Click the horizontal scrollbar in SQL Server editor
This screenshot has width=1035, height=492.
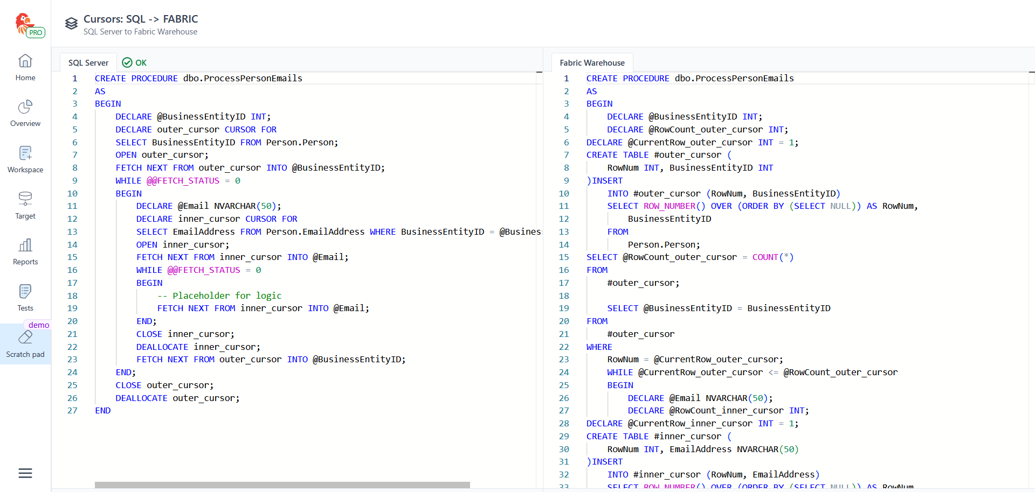(x=282, y=485)
